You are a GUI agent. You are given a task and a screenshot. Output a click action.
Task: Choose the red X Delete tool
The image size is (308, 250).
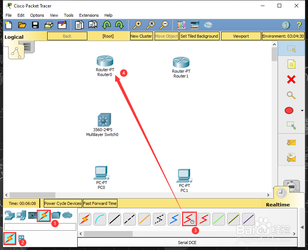pos(291,79)
